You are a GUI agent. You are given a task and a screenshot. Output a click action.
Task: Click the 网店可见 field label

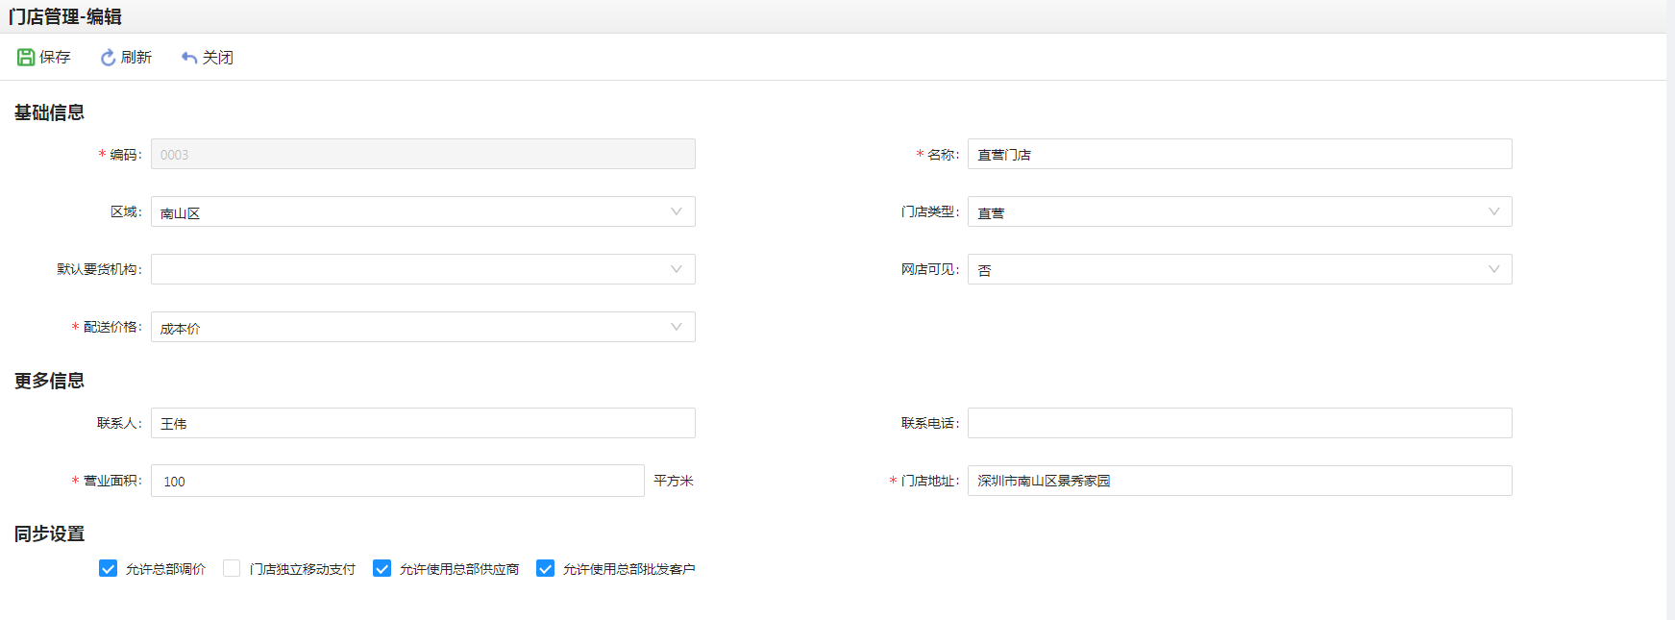click(x=929, y=269)
